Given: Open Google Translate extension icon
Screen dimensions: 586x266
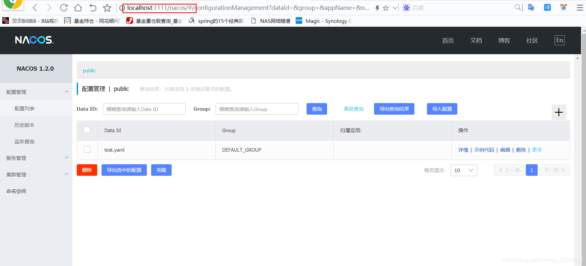Looking at the screenshot, I should pos(531,7).
